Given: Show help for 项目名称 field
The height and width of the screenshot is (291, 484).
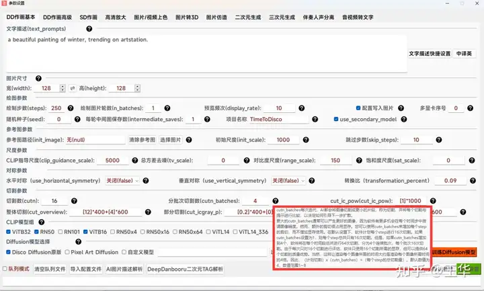Looking at the screenshot, I should coord(315,119).
